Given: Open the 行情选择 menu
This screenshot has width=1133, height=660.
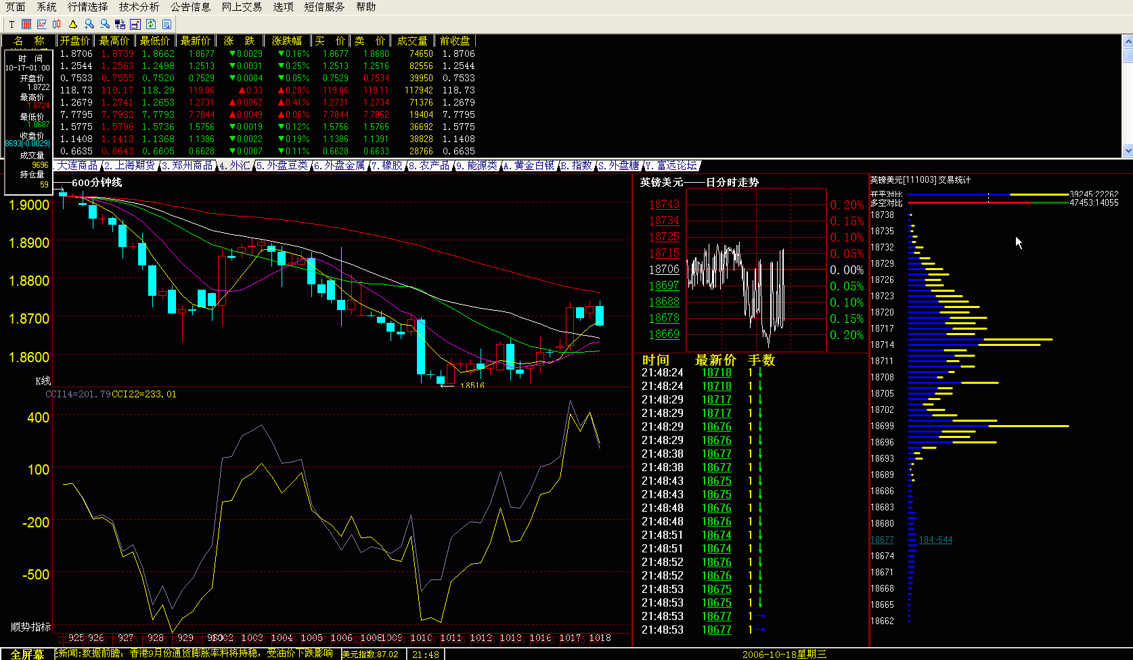Looking at the screenshot, I should click(88, 7).
